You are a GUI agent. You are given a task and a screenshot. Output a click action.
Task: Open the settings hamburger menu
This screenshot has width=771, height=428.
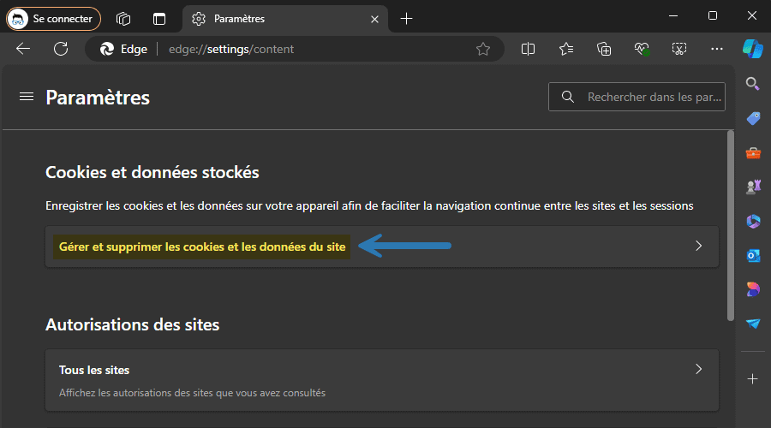(x=27, y=97)
